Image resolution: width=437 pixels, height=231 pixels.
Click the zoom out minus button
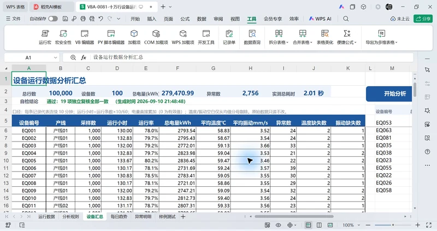tap(368, 225)
